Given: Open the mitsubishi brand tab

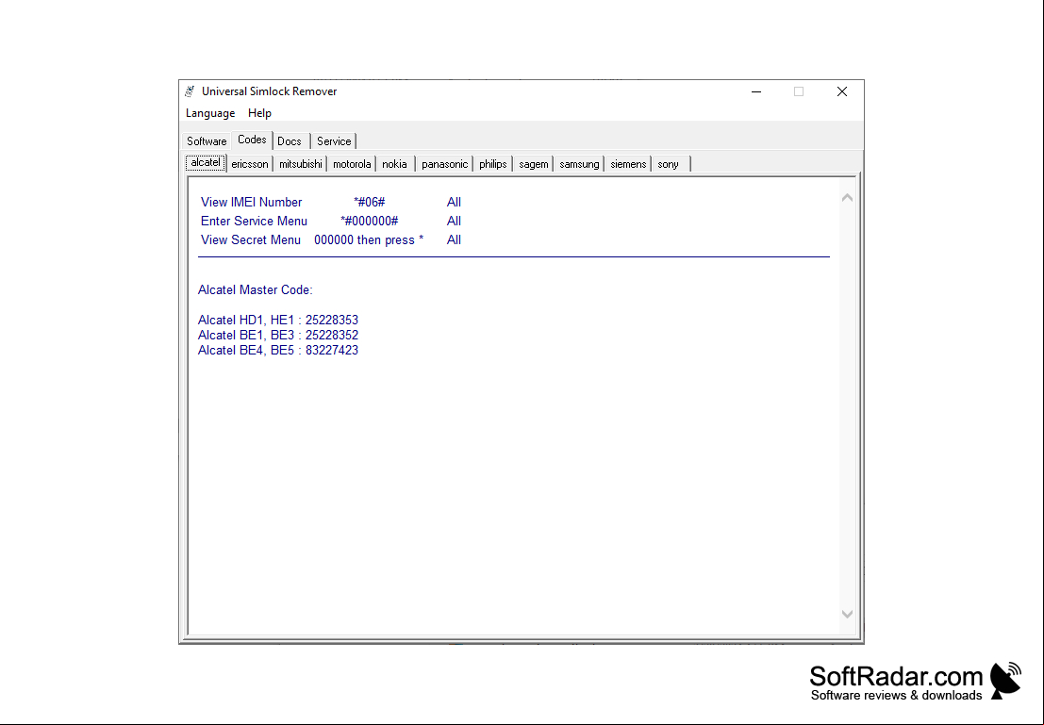Looking at the screenshot, I should pos(300,164).
